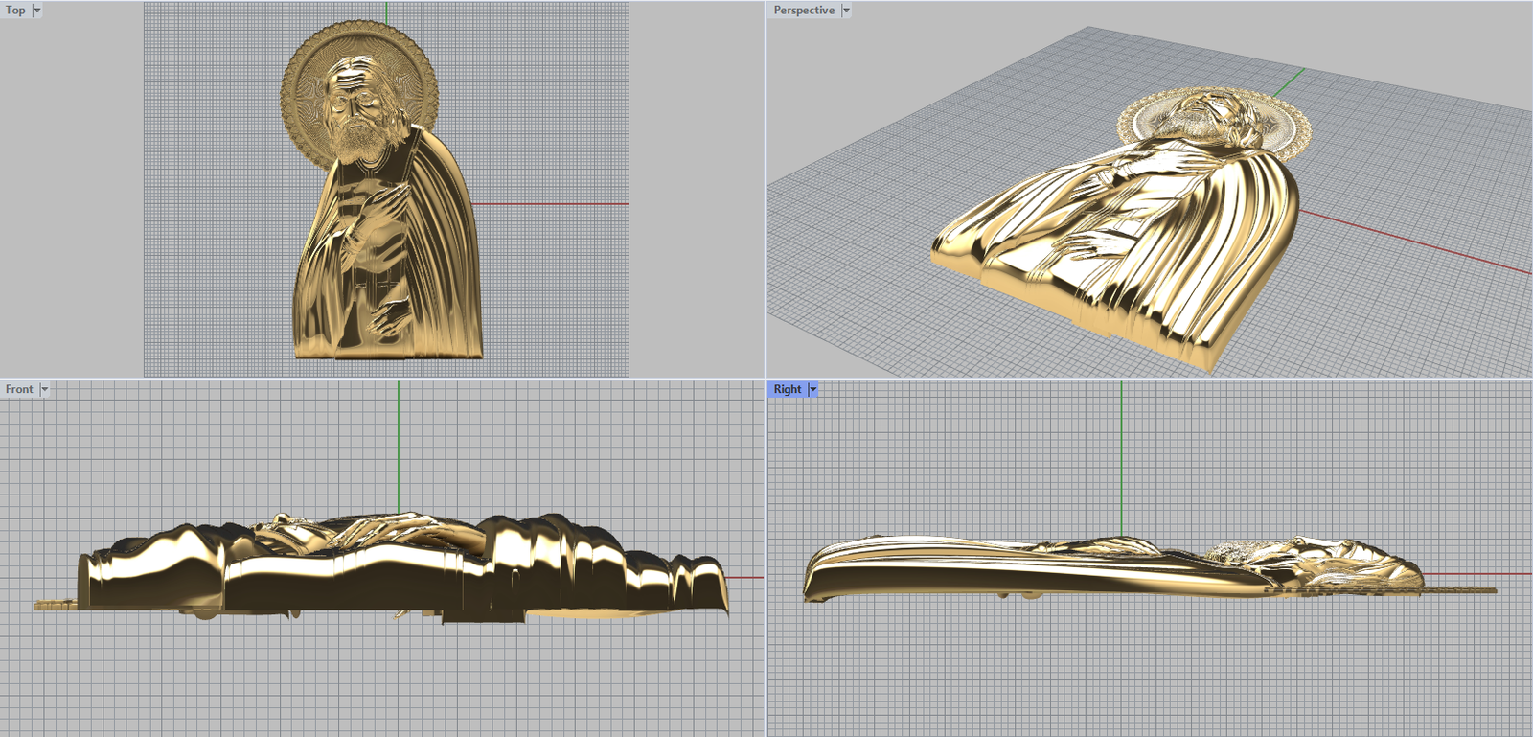Click the green Y axis in Top view

click(386, 12)
